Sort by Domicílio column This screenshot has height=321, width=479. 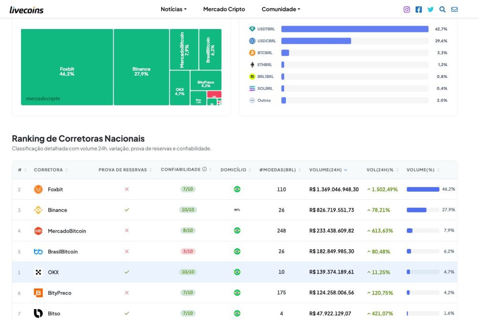235,170
